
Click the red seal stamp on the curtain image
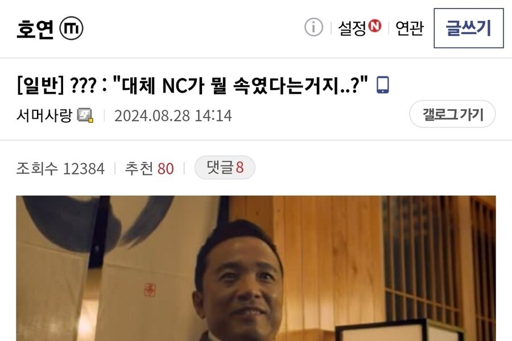point(150,290)
